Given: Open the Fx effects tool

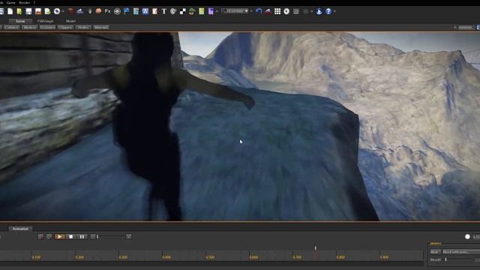Looking at the screenshot, I should pos(107,11).
